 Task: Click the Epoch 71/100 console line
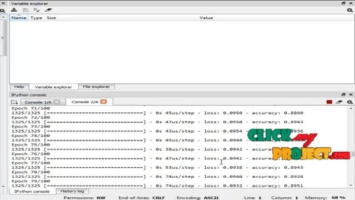[x=31, y=108]
